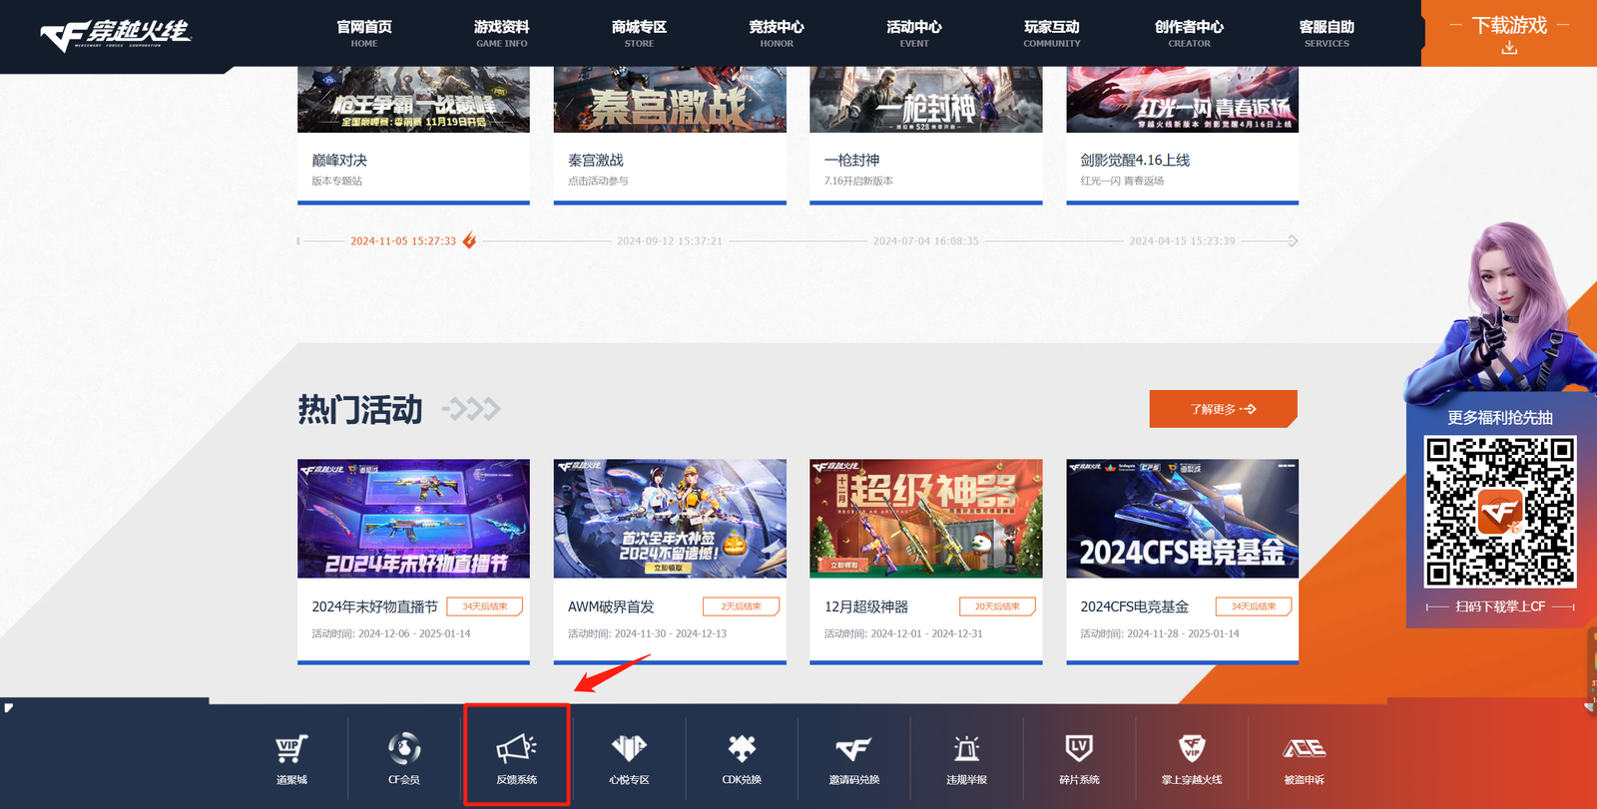Click the 20天后结束 tag
This screenshot has width=1597, height=809.
coord(998,607)
